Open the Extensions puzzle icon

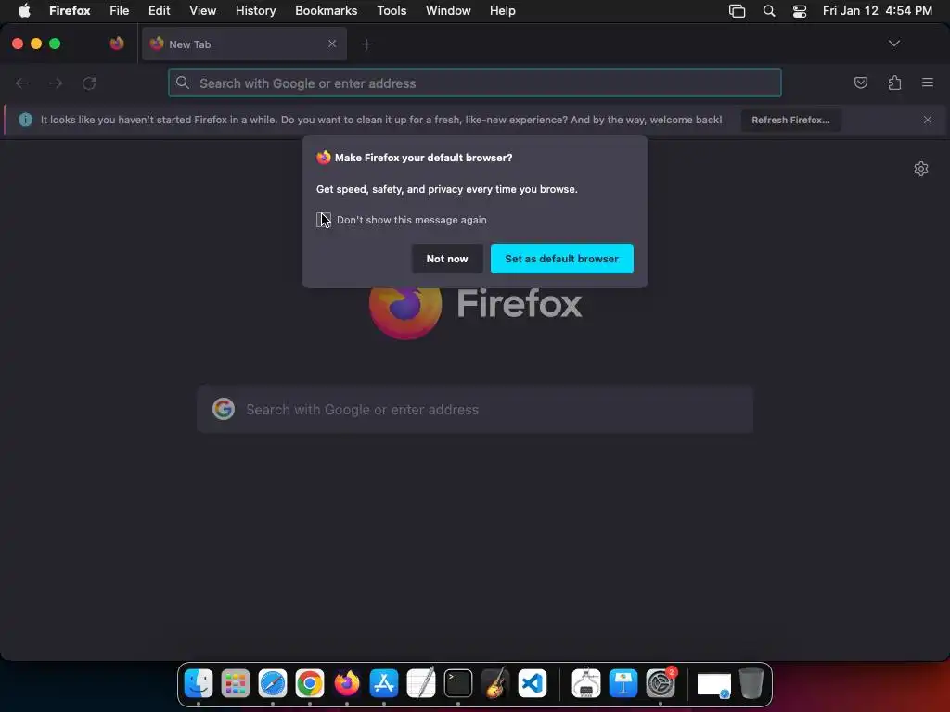pyautogui.click(x=894, y=83)
